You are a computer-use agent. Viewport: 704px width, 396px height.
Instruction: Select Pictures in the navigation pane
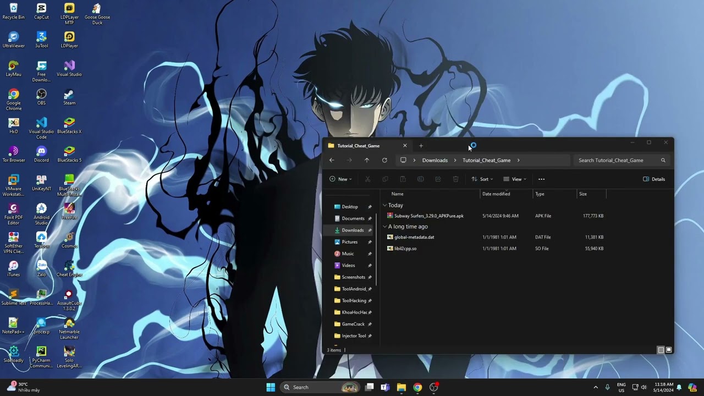[350, 242]
